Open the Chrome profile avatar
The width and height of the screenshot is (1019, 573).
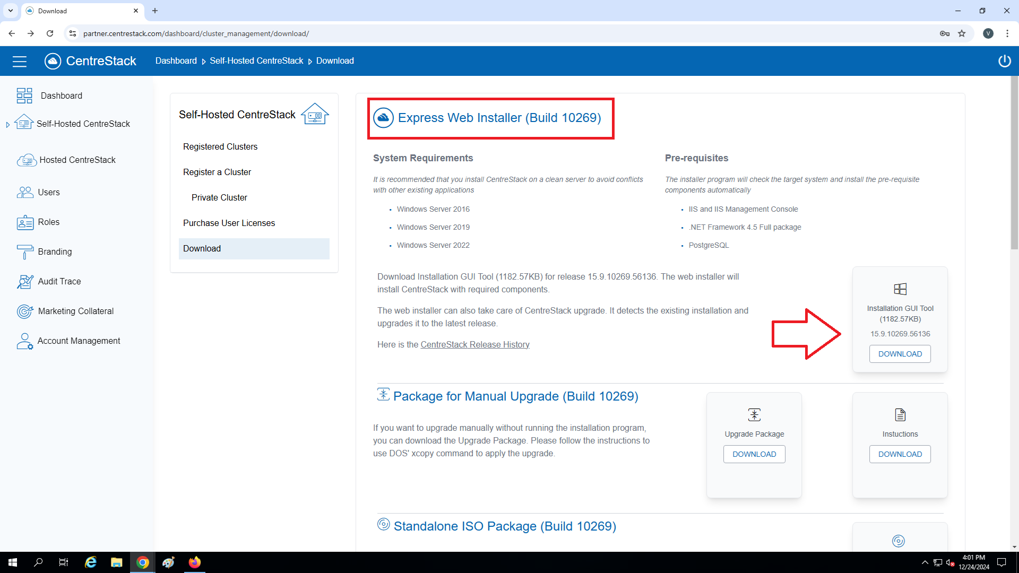[x=988, y=33]
